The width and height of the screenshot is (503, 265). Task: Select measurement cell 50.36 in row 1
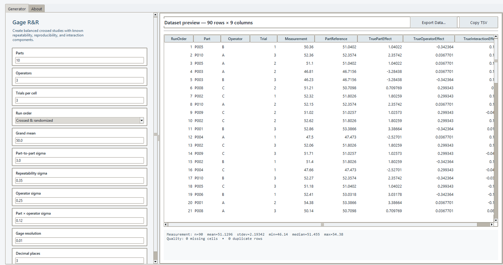296,47
